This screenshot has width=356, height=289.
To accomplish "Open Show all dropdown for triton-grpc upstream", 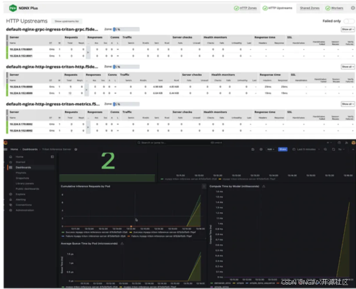I will pyautogui.click(x=348, y=29).
